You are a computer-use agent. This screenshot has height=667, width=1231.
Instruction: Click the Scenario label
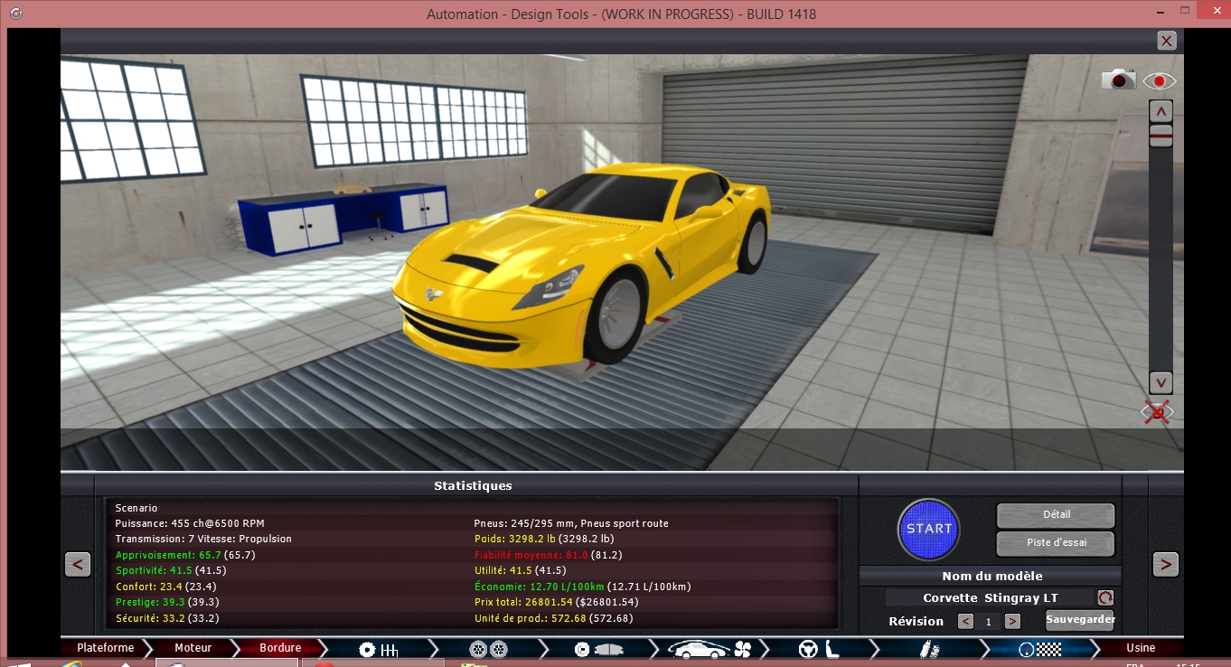point(136,508)
